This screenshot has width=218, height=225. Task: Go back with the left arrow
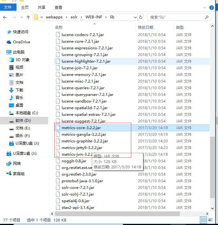pos(5,17)
